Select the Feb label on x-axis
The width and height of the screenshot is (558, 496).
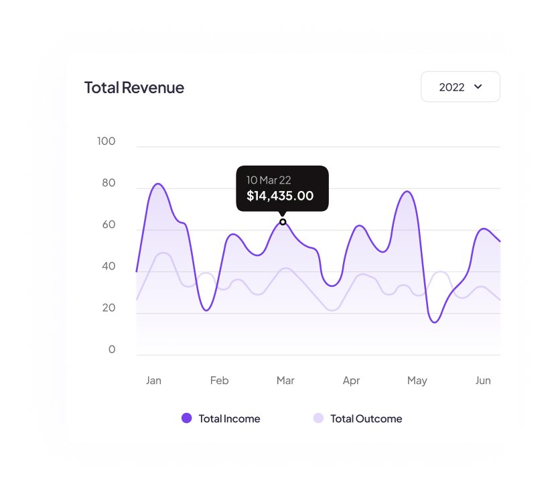219,381
